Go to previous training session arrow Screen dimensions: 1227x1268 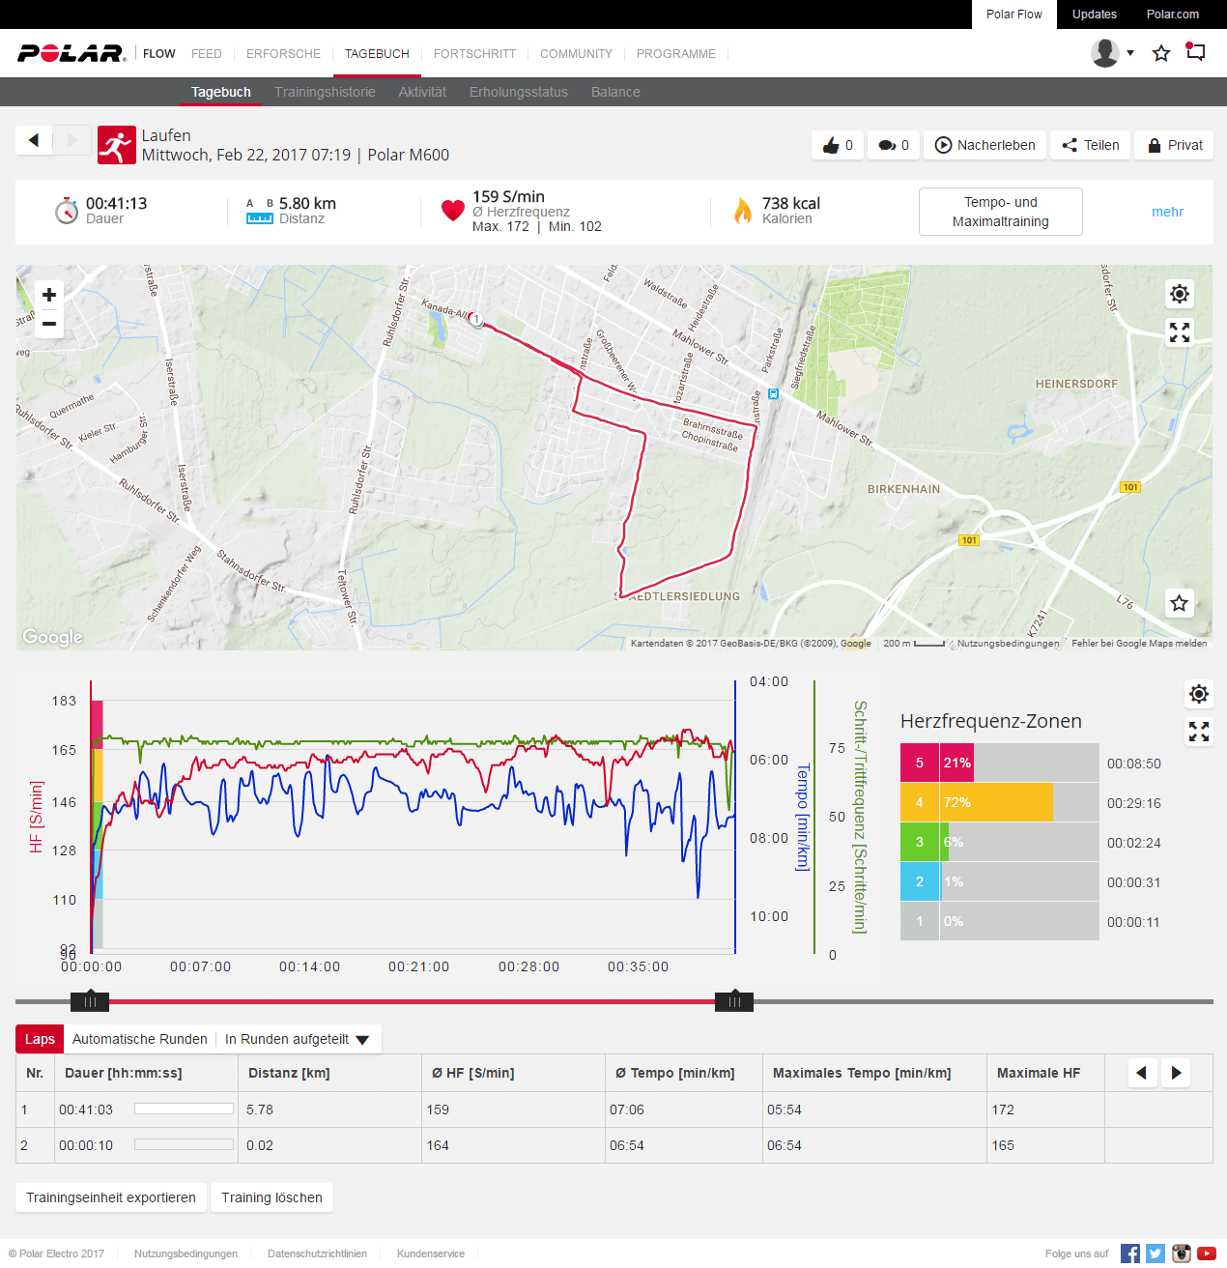(x=34, y=140)
